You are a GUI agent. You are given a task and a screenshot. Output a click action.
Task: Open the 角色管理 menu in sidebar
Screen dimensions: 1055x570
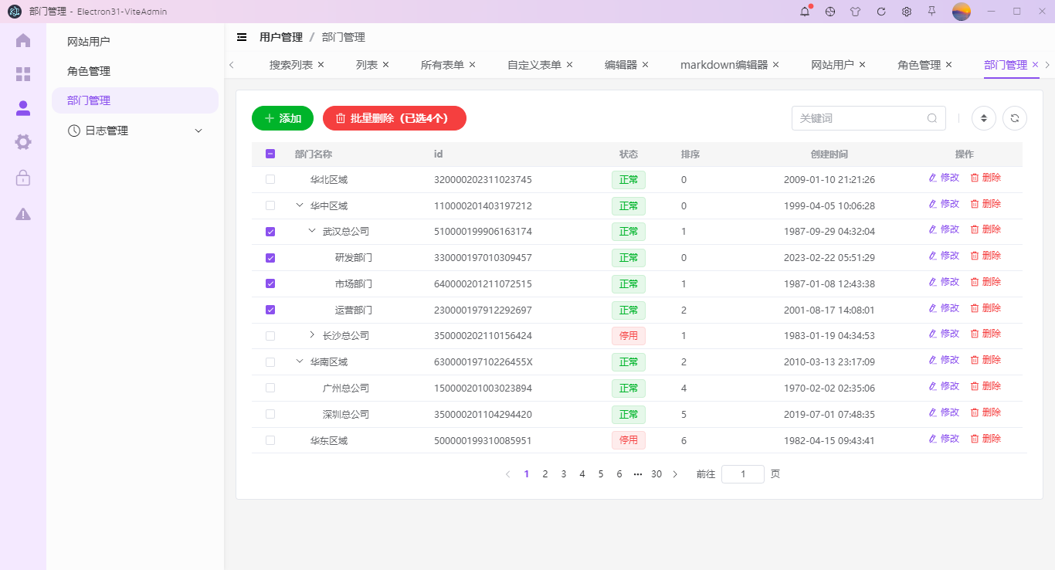click(88, 70)
